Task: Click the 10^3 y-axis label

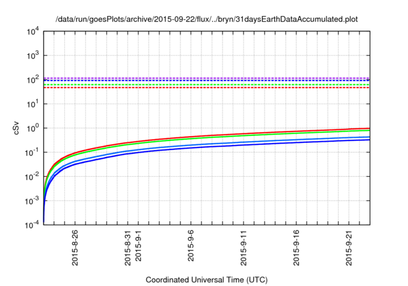Action: point(33,56)
